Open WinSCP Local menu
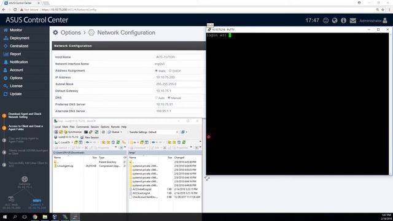The width and height of the screenshot is (393, 221). pos(58,127)
